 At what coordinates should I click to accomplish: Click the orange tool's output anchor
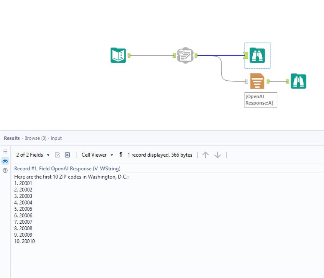coord(268,81)
